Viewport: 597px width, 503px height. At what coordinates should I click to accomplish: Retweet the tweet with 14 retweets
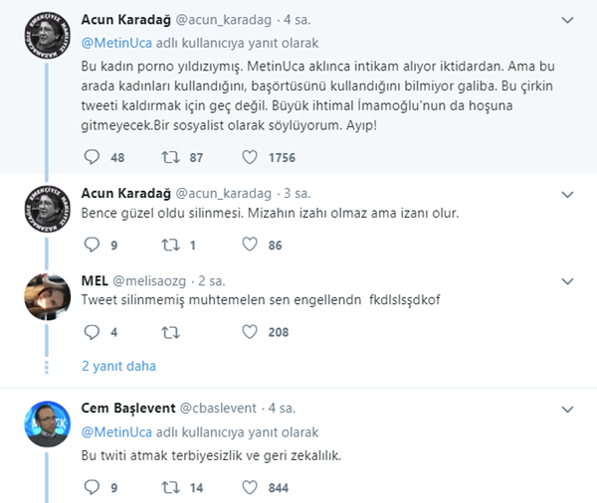(170, 487)
